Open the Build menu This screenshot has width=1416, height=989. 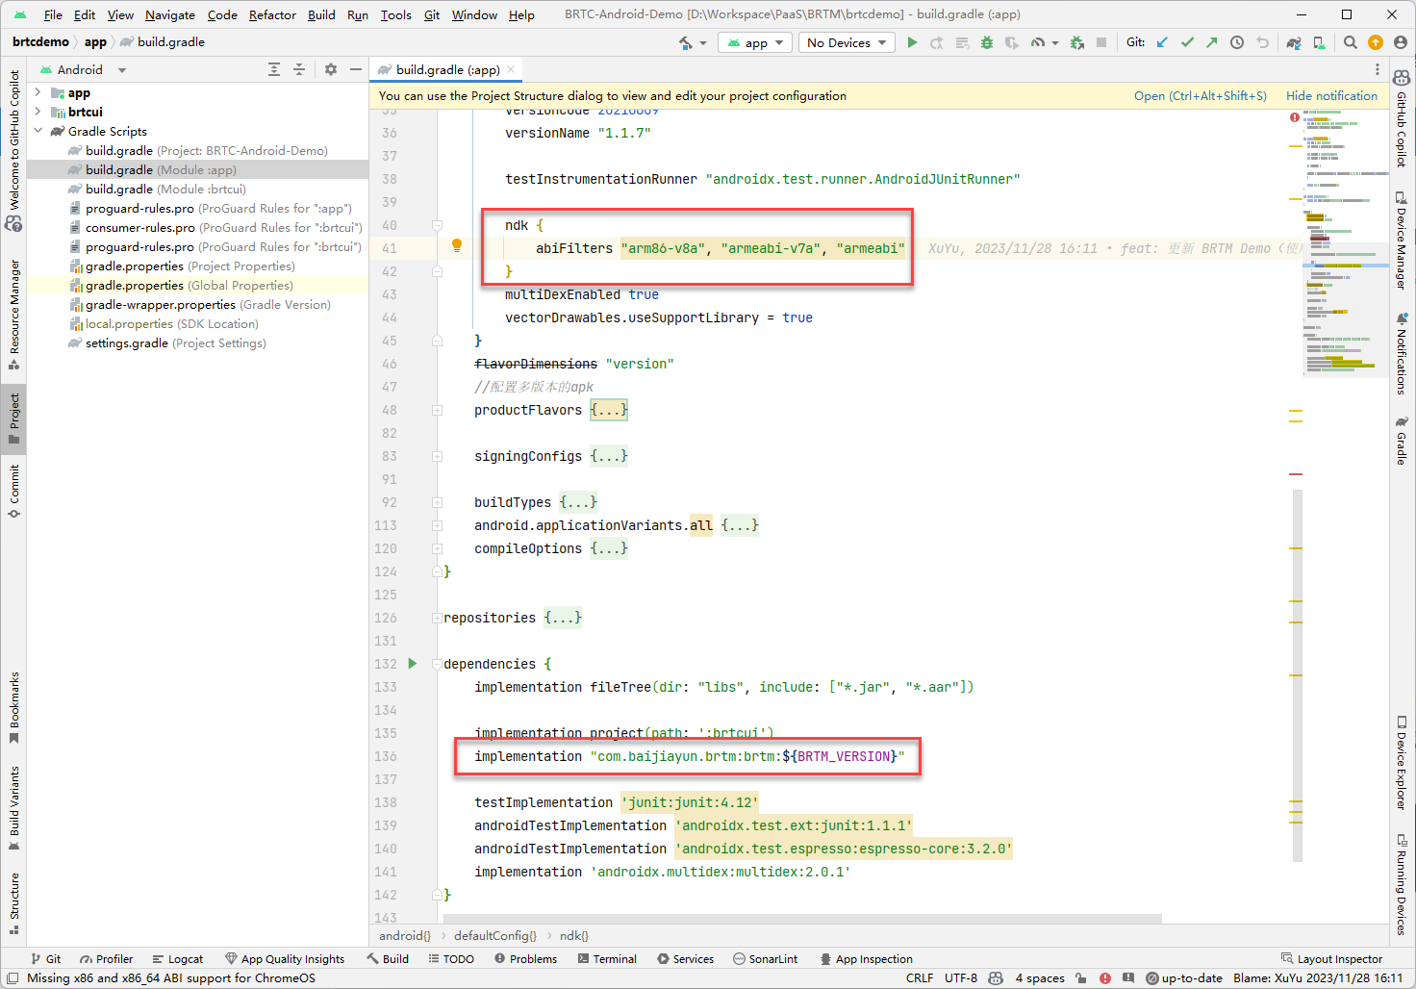pos(321,14)
